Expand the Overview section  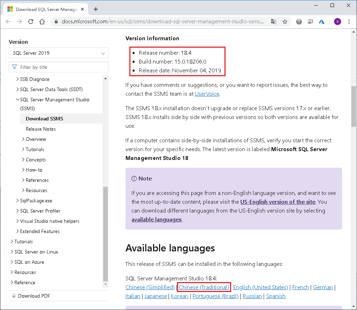[23, 139]
